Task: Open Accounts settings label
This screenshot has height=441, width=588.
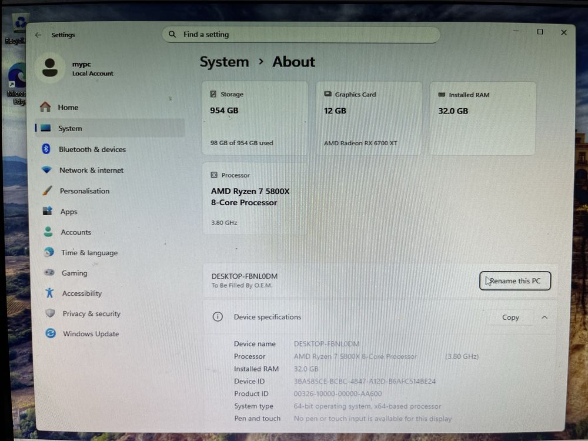Action: pos(76,232)
